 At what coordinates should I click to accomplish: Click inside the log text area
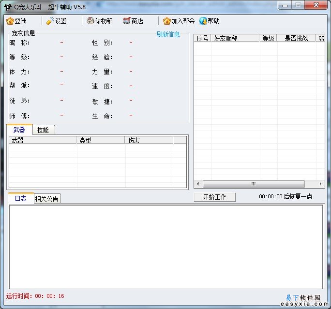(x=165, y=247)
